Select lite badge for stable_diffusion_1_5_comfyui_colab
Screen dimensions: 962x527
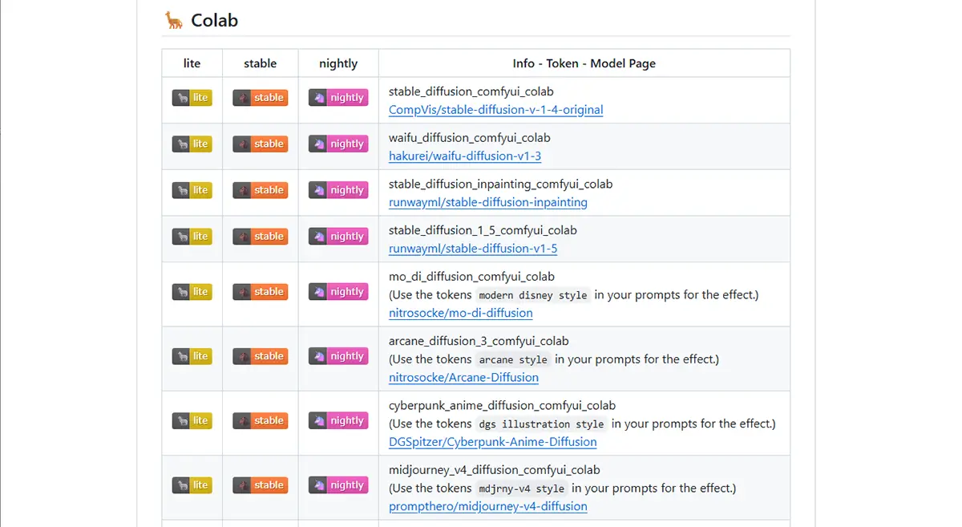(192, 237)
